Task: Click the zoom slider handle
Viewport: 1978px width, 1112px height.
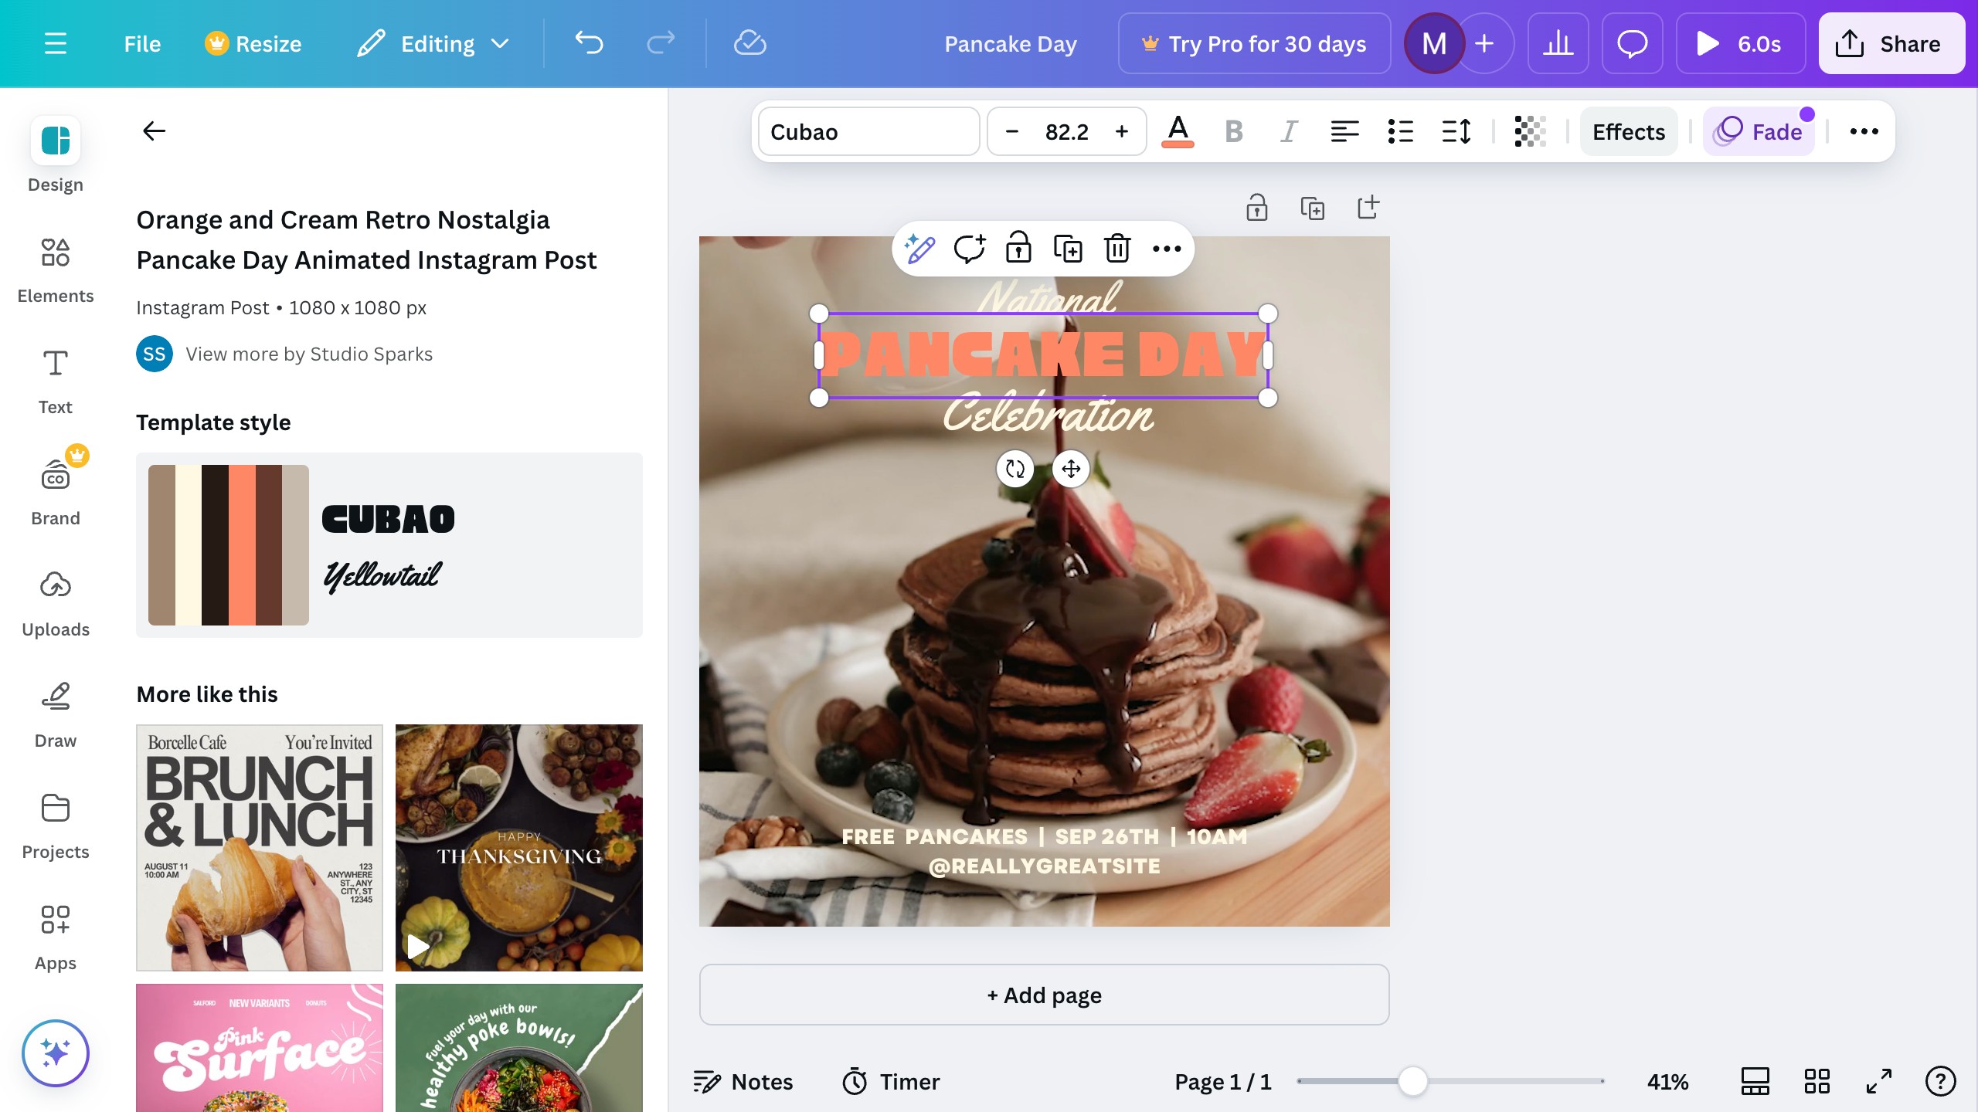Action: coord(1412,1081)
